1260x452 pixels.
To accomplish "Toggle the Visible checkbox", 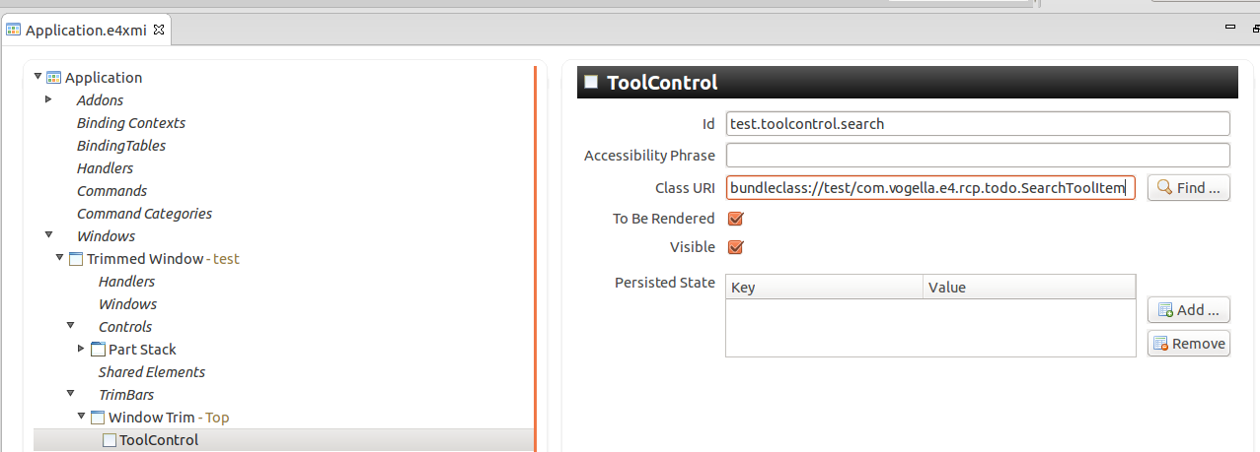I will point(735,247).
